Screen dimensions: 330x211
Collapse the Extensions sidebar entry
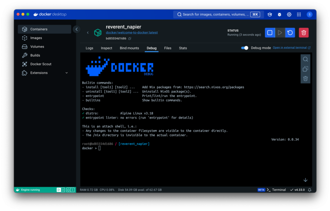(x=66, y=73)
